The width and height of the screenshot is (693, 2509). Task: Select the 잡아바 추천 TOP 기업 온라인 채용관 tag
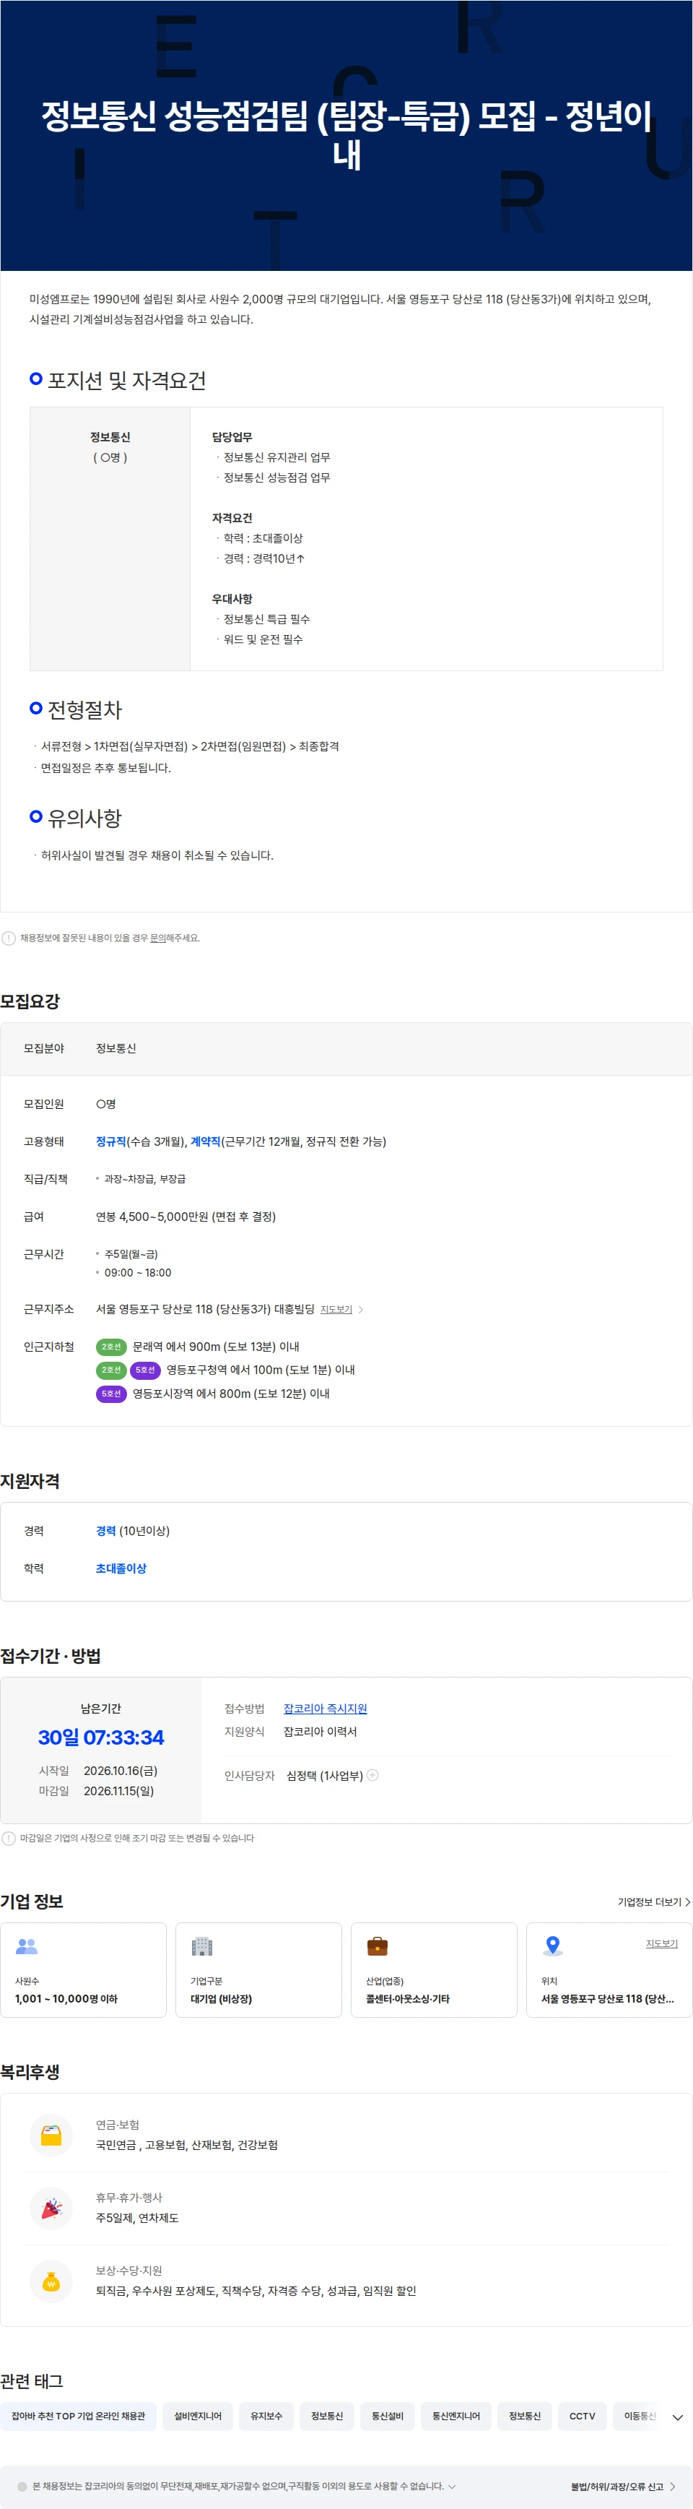pyautogui.click(x=78, y=2417)
